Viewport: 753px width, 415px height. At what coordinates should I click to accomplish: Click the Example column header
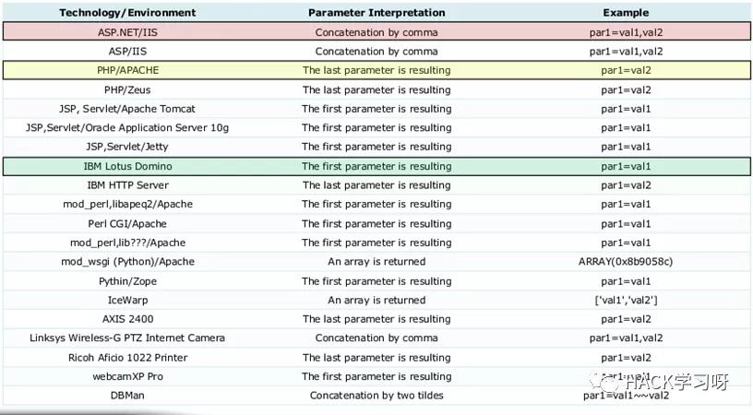pyautogui.click(x=626, y=13)
